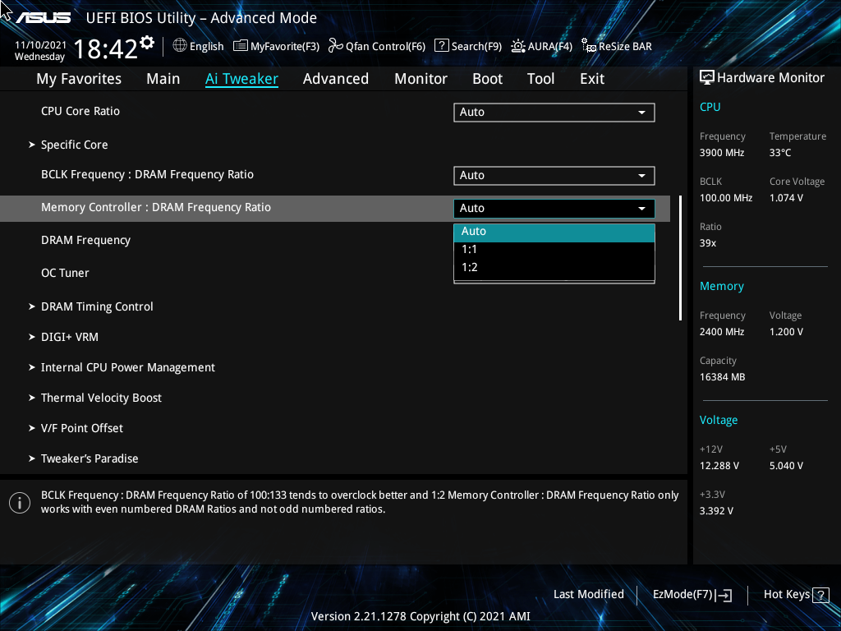The width and height of the screenshot is (841, 631).
Task: Click Capacity 16384 MB value
Action: click(723, 377)
